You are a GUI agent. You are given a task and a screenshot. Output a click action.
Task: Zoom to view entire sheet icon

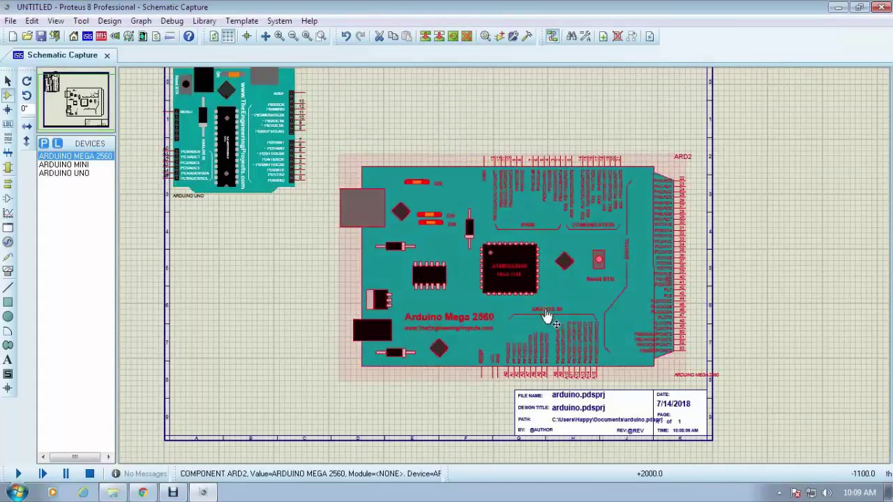307,36
